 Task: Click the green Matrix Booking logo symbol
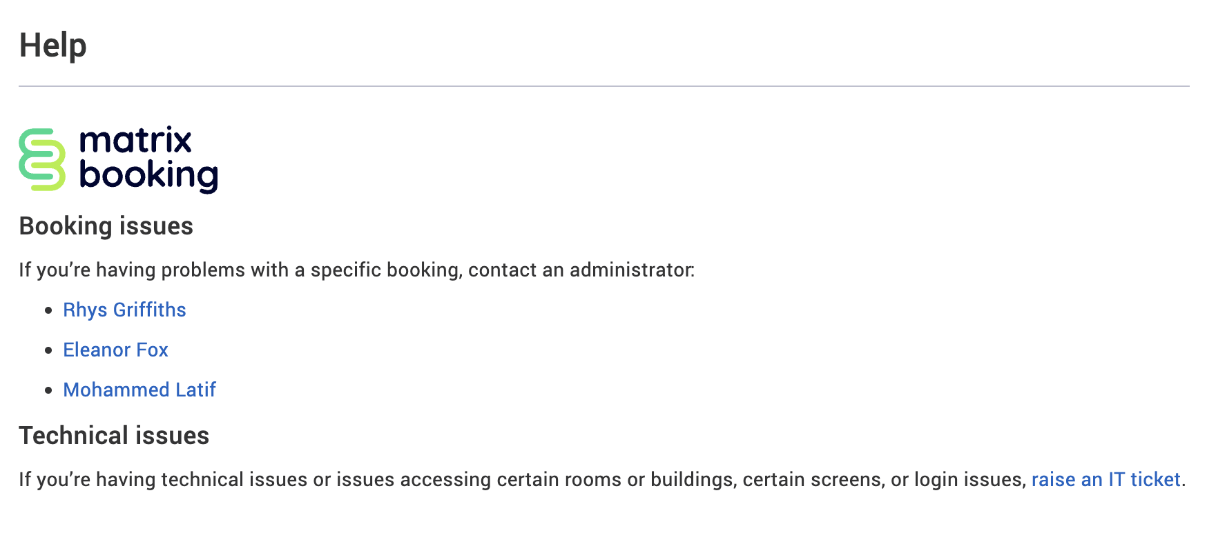42,159
